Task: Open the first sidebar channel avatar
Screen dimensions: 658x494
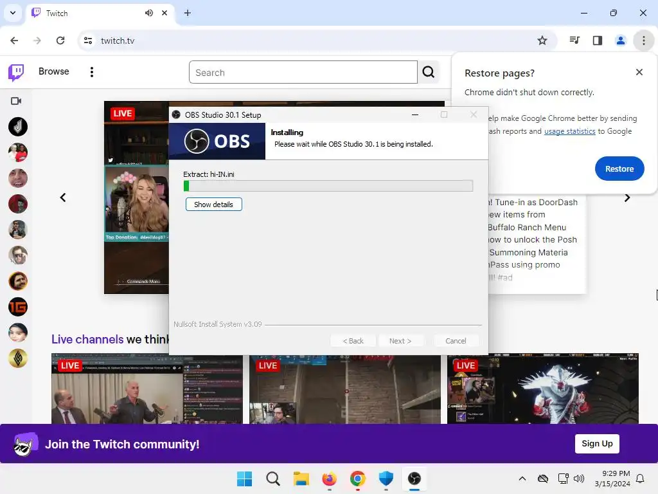Action: click(x=18, y=127)
